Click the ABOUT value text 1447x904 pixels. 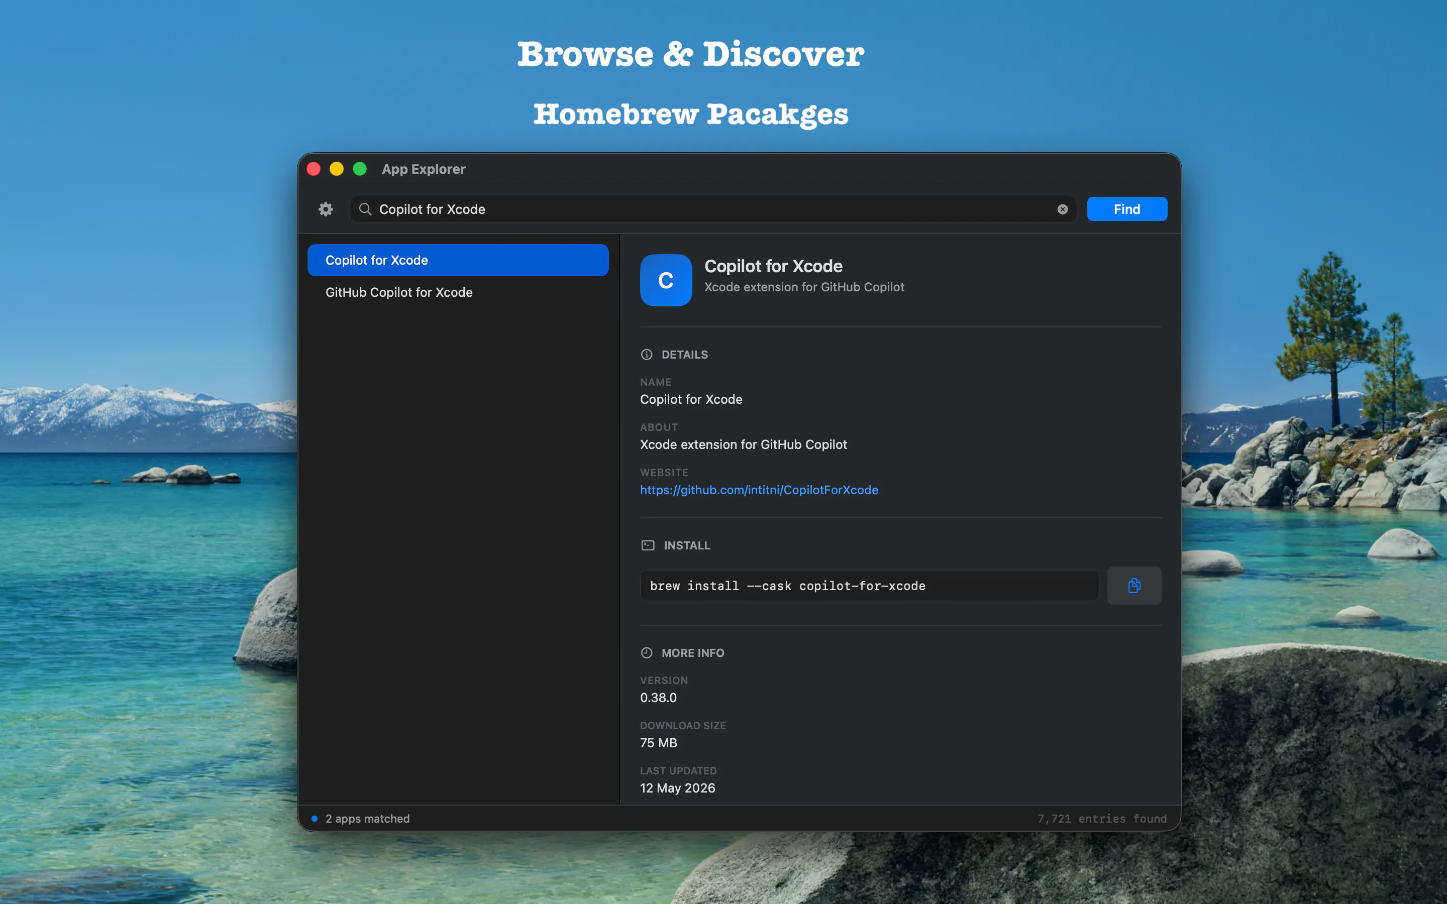[743, 445]
